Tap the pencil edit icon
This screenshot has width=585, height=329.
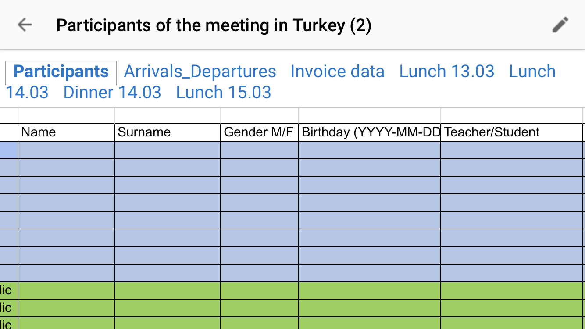click(560, 25)
